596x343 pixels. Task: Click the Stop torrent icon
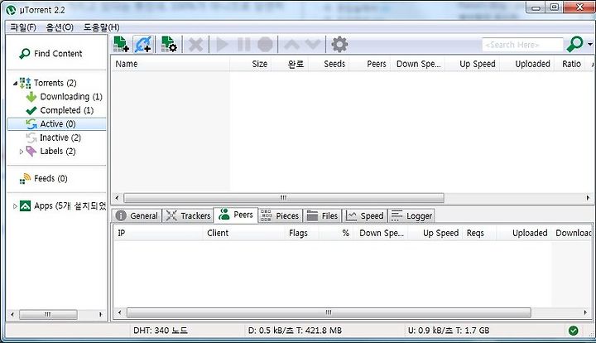click(x=265, y=45)
